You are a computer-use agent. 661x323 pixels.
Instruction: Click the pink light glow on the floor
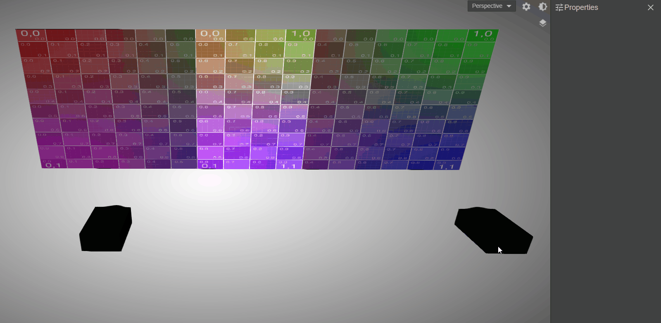210,181
